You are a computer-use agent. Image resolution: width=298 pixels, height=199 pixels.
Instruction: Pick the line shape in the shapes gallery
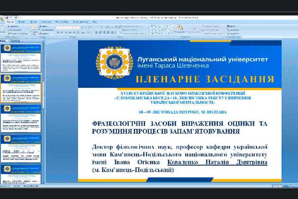pyautogui.click(x=155, y=26)
